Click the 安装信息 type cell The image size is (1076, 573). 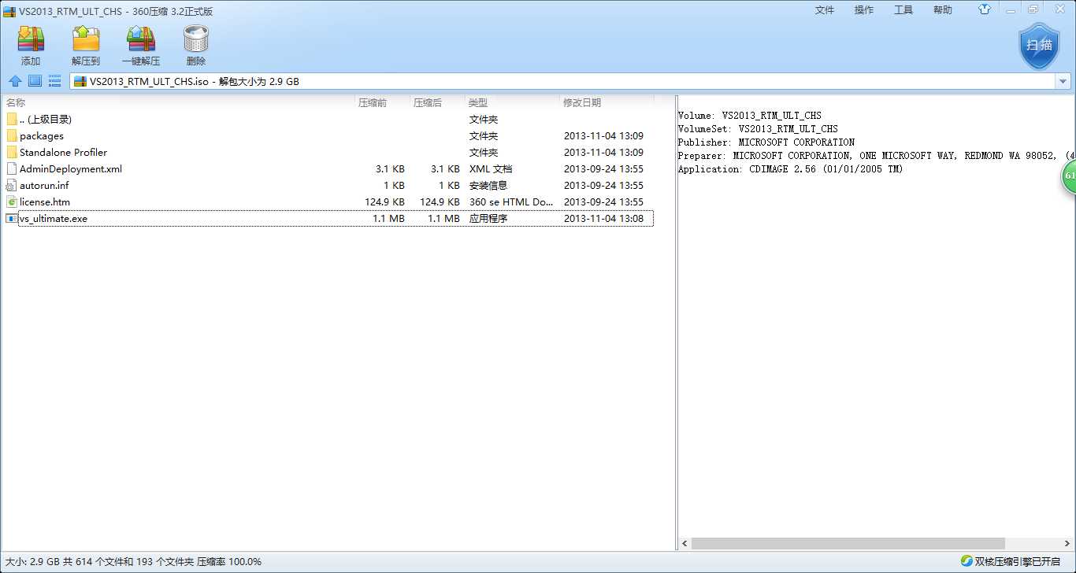tap(488, 186)
